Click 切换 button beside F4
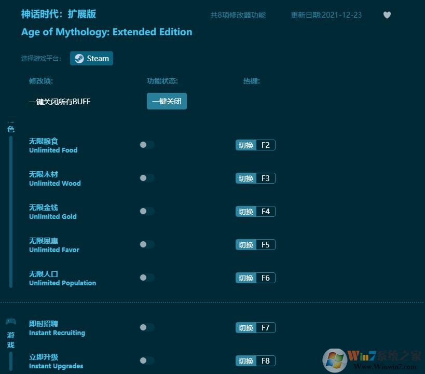The height and width of the screenshot is (374, 425). pyautogui.click(x=246, y=212)
